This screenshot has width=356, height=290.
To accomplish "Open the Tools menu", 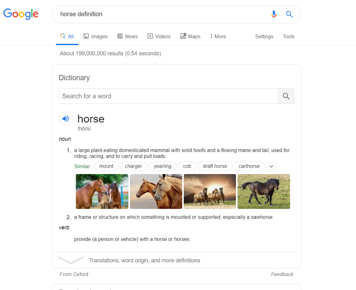I will pos(288,36).
